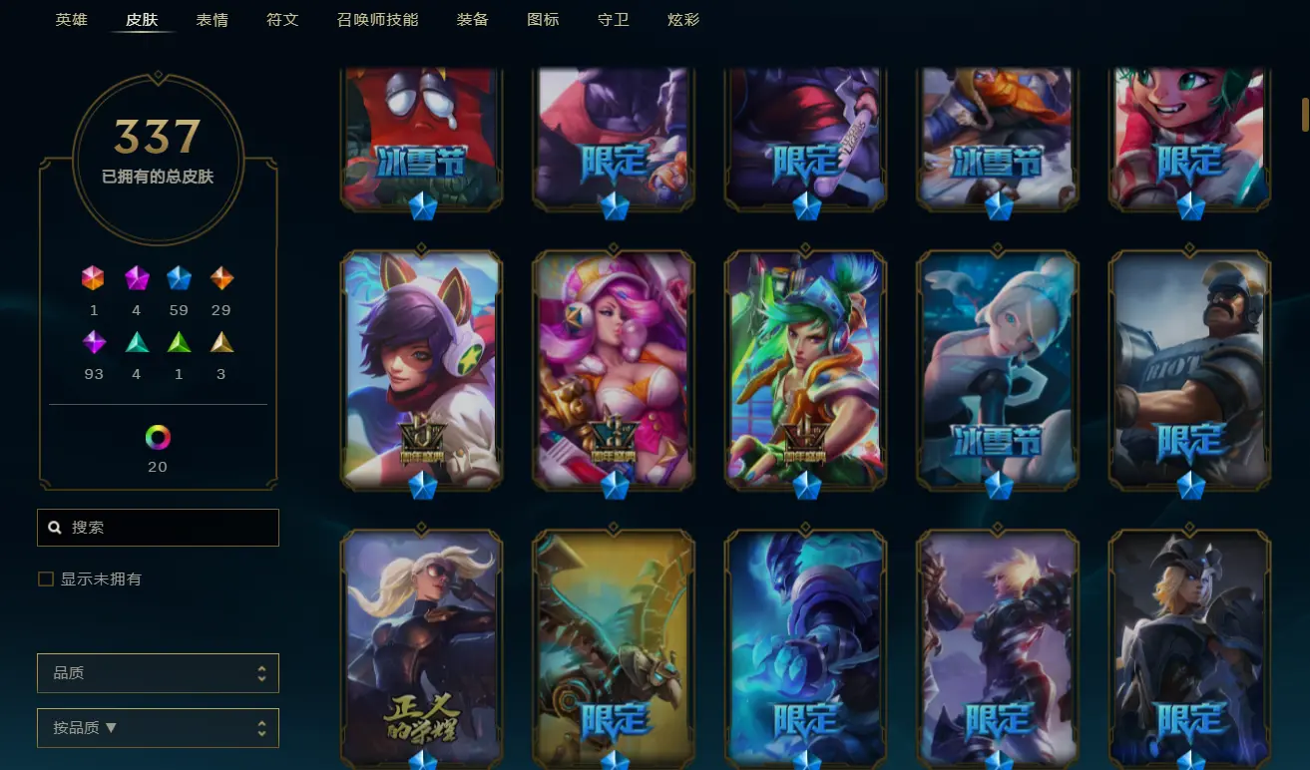Switch to the 英雄 tab

tap(72, 19)
